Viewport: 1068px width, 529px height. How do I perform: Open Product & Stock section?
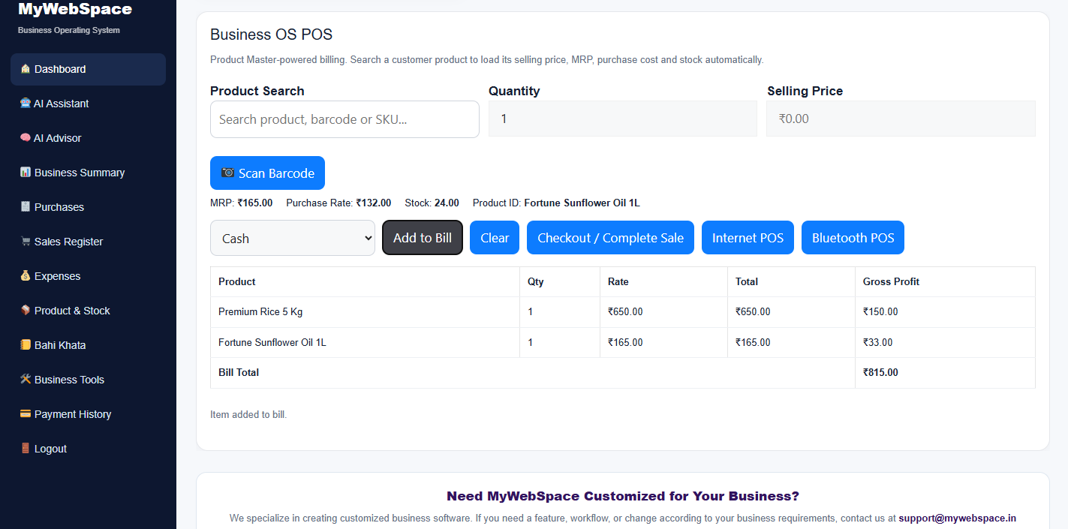[88, 311]
